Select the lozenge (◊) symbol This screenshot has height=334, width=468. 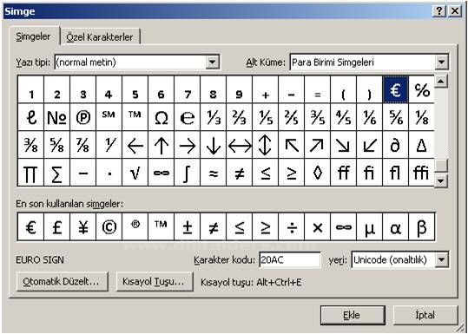pos(317,173)
